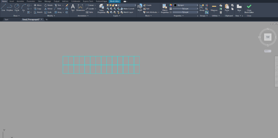Open the layer selection dropdown
The width and height of the screenshot is (278, 138).
coord(135,5)
